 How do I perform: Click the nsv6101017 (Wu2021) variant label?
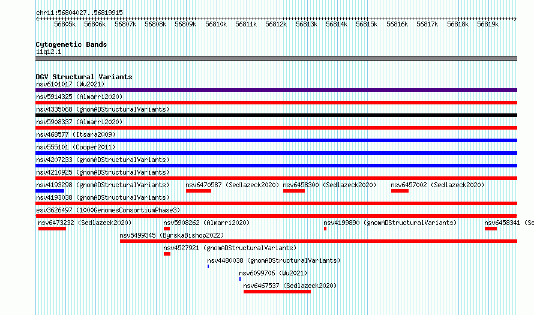(70, 84)
